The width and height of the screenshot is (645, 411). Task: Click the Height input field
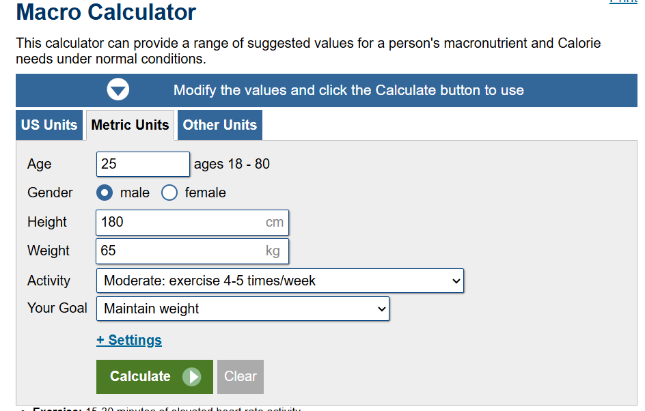(193, 223)
